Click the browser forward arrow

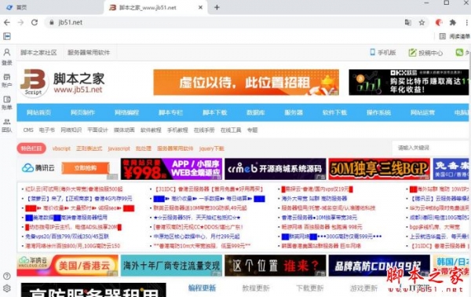20,22
